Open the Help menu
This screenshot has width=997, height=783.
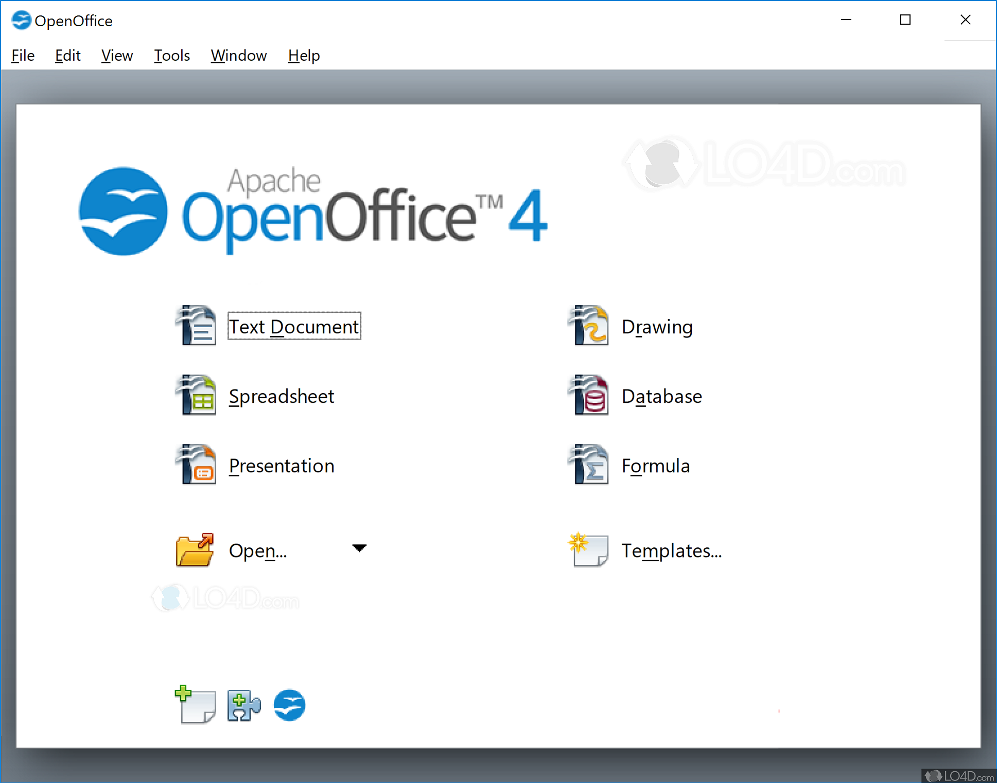(x=304, y=55)
